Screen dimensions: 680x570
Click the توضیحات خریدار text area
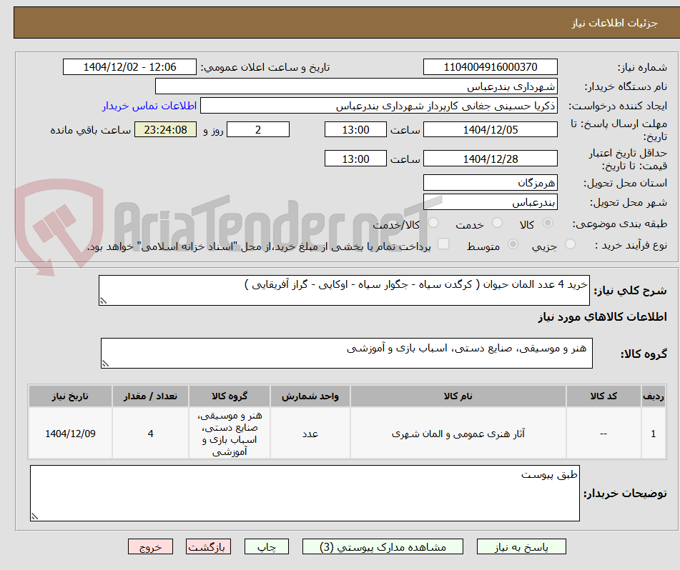pos(305,494)
